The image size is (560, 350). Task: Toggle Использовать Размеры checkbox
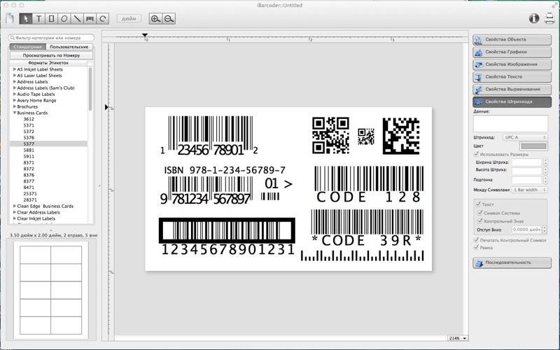tap(476, 154)
